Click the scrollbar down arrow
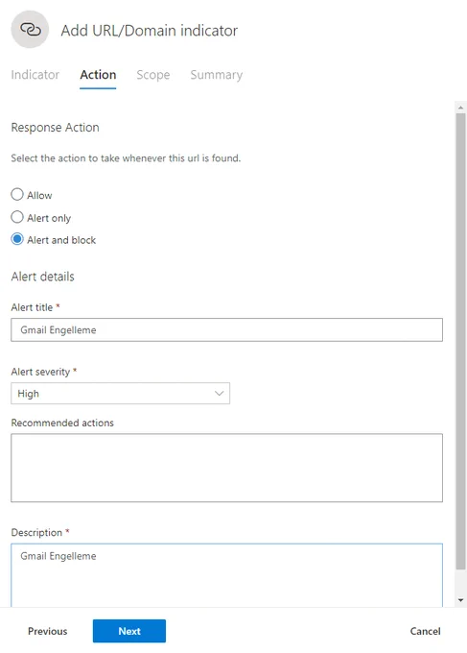This screenshot has height=653, width=467. 460,600
